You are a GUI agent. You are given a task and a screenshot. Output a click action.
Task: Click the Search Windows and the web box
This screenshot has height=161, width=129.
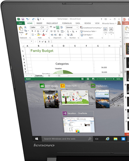tap(67, 139)
